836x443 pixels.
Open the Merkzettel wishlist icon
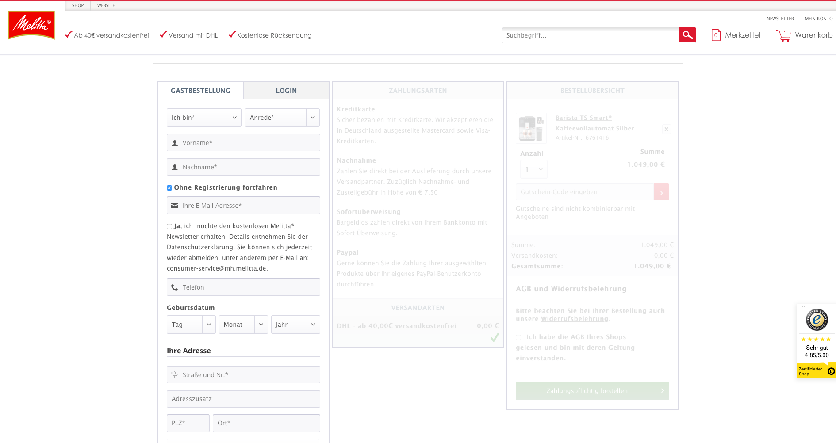pyautogui.click(x=716, y=35)
